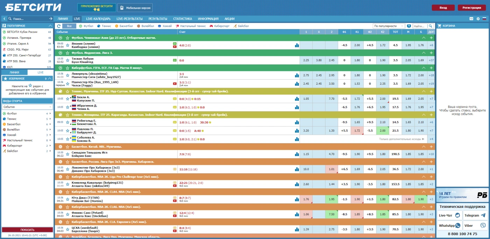Add ЦСКА vs Барселона to favorites
Viewport: 490px width, 239px height.
[x=68, y=229]
